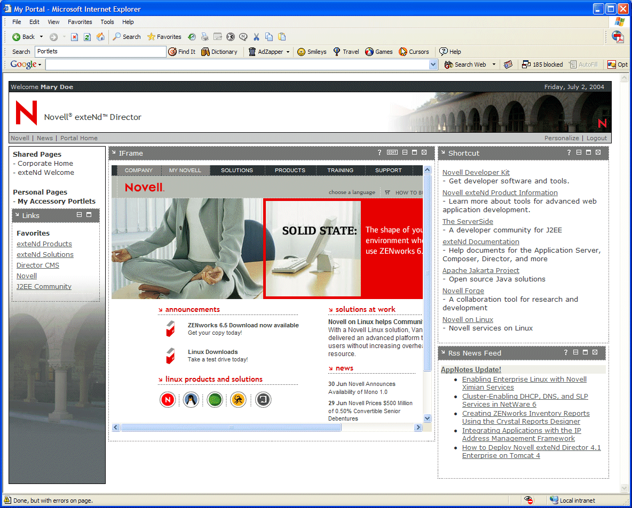Click the Smileys toolbar button
Image resolution: width=632 pixels, height=508 pixels.
click(312, 52)
